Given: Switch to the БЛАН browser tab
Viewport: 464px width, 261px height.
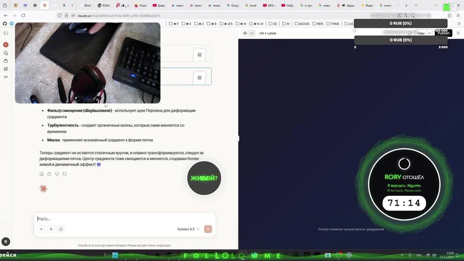Looking at the screenshot, I should 104,5.
